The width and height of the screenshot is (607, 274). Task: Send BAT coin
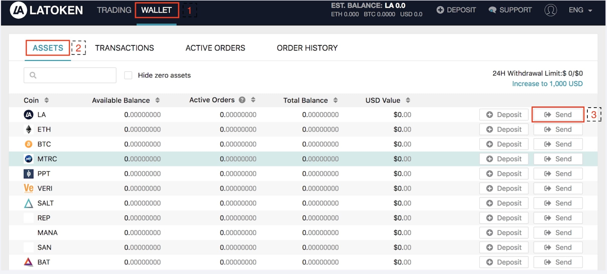click(x=558, y=262)
